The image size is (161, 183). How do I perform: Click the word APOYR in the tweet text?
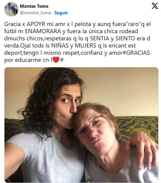[36, 24]
